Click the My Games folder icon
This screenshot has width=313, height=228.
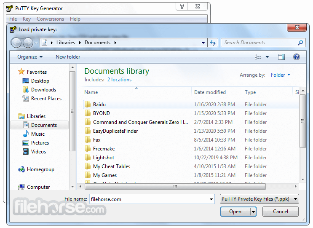[x=88, y=175]
